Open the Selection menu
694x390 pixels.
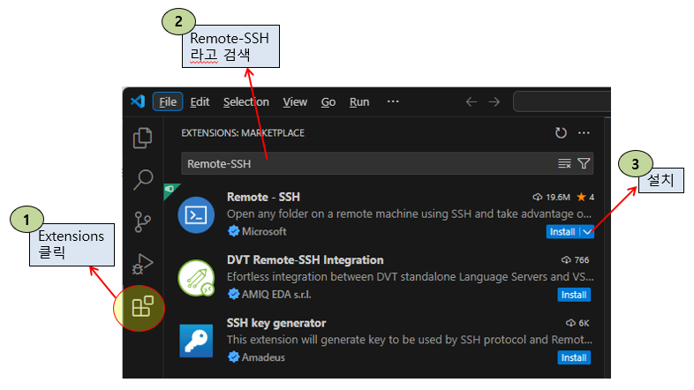point(246,102)
